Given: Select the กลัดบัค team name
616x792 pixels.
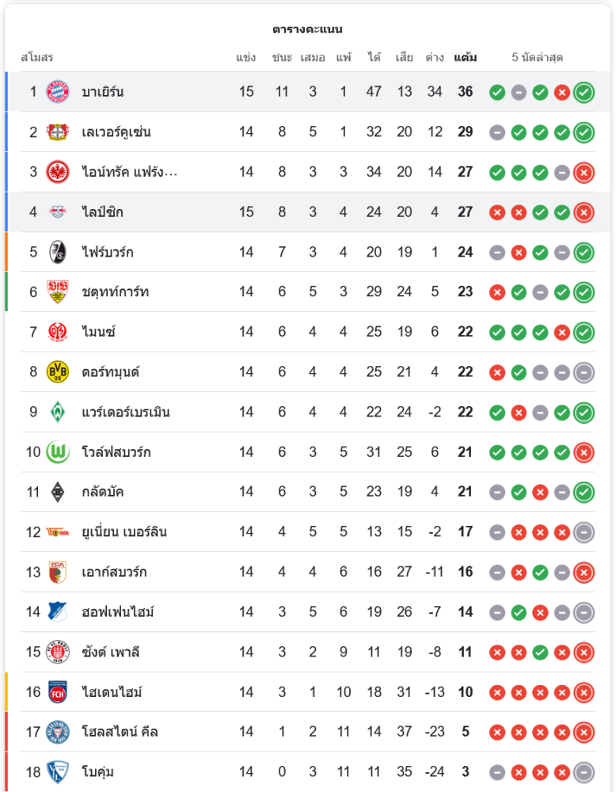Looking at the screenshot, I should [x=103, y=492].
